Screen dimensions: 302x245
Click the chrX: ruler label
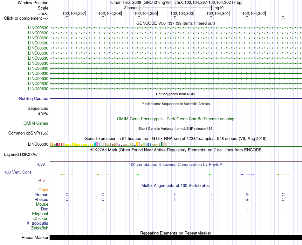coord(43,13)
